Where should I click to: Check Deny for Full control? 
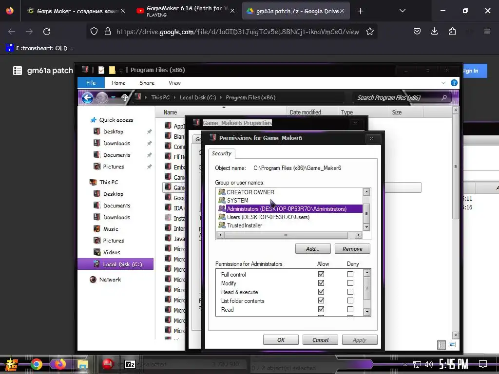[x=350, y=274]
